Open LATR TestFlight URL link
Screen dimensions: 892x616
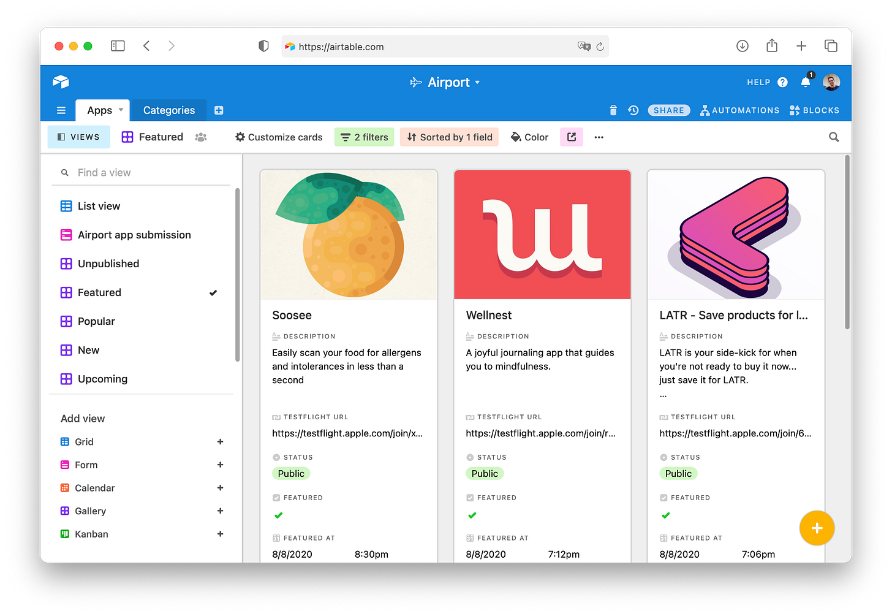(735, 433)
